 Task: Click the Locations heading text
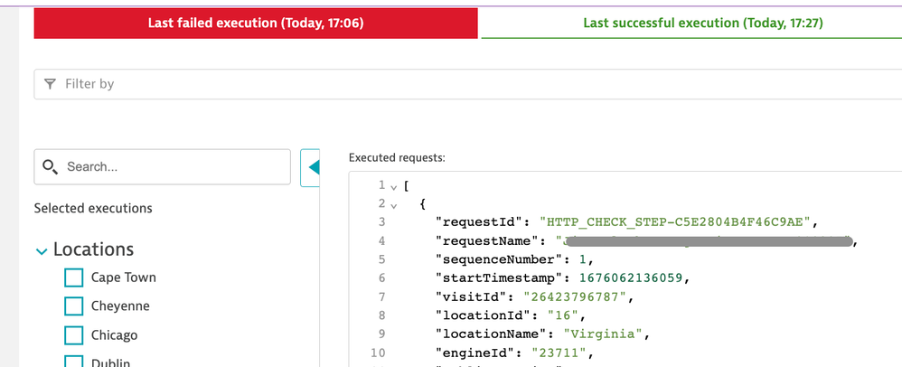[93, 249]
